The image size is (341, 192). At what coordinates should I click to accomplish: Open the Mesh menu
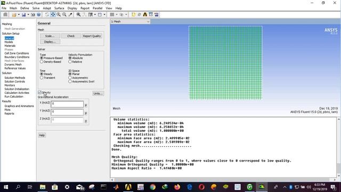pyautogui.click(x=13, y=9)
